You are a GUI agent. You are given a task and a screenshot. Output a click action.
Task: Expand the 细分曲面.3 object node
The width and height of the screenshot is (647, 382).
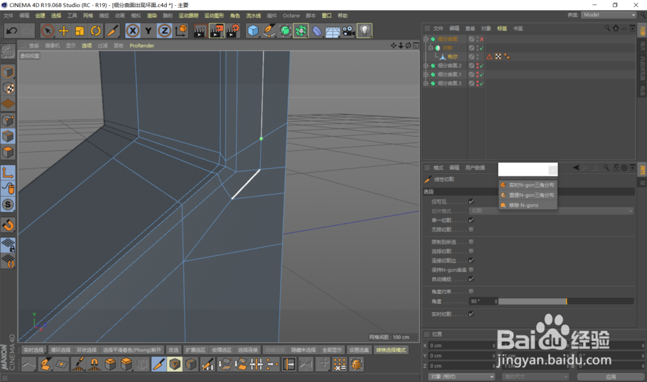point(426,83)
